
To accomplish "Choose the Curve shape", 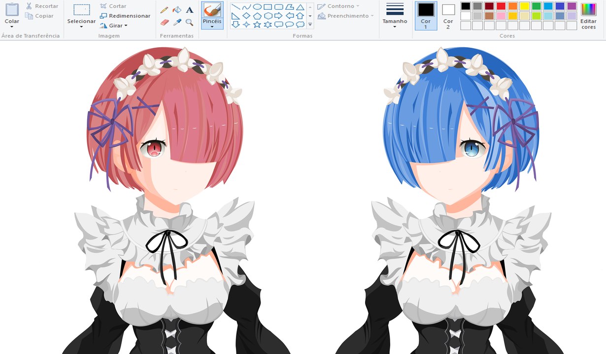I will 246,7.
